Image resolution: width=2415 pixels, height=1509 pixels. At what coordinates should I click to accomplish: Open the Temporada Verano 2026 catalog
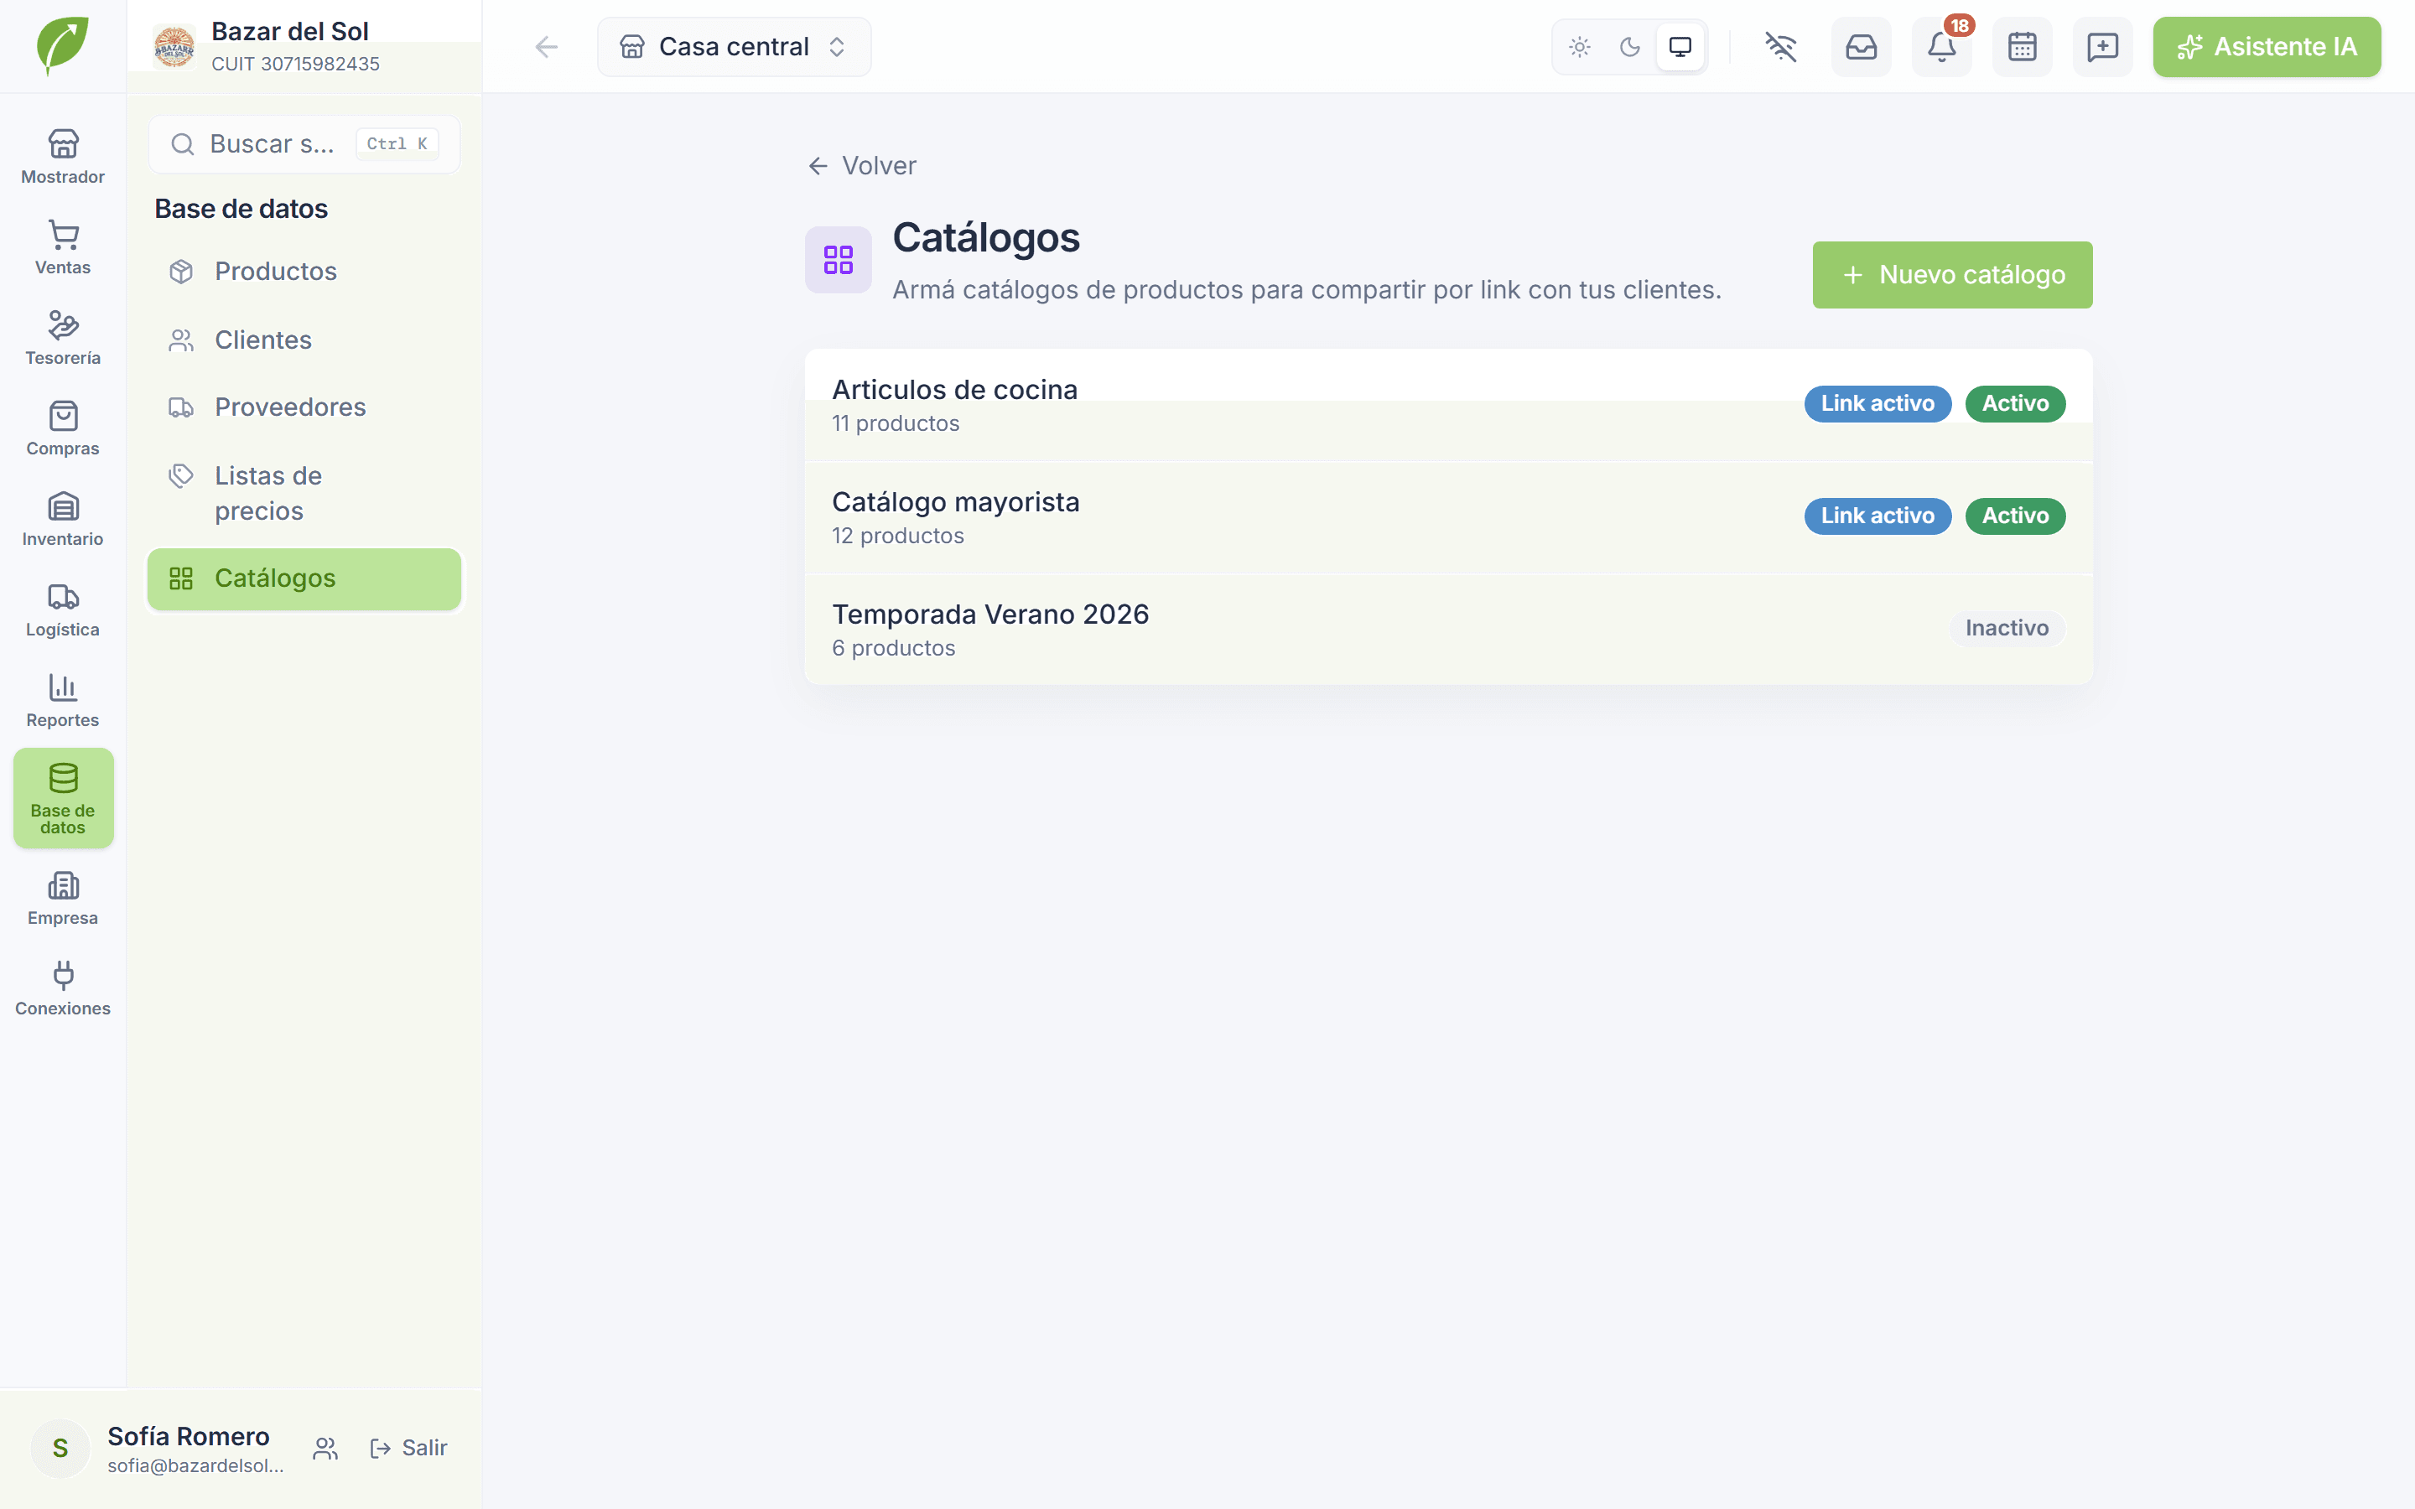coord(1448,630)
